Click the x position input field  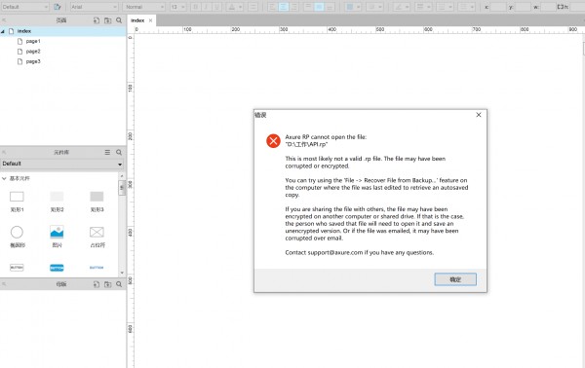click(x=498, y=7)
